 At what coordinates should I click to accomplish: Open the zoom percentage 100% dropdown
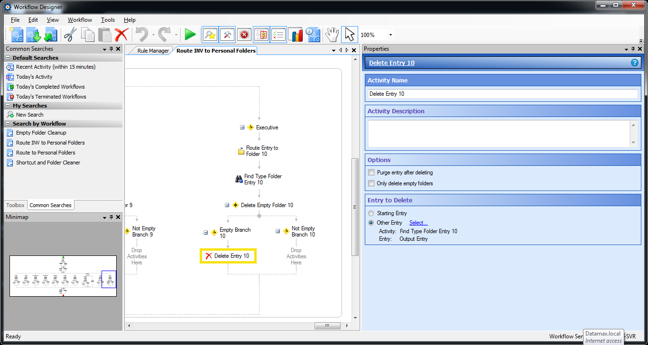390,35
